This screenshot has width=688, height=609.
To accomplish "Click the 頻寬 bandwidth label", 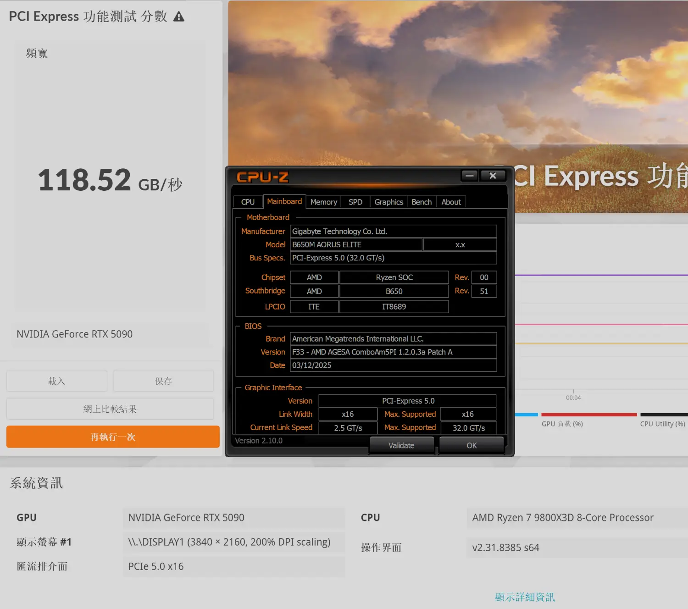I will point(37,54).
